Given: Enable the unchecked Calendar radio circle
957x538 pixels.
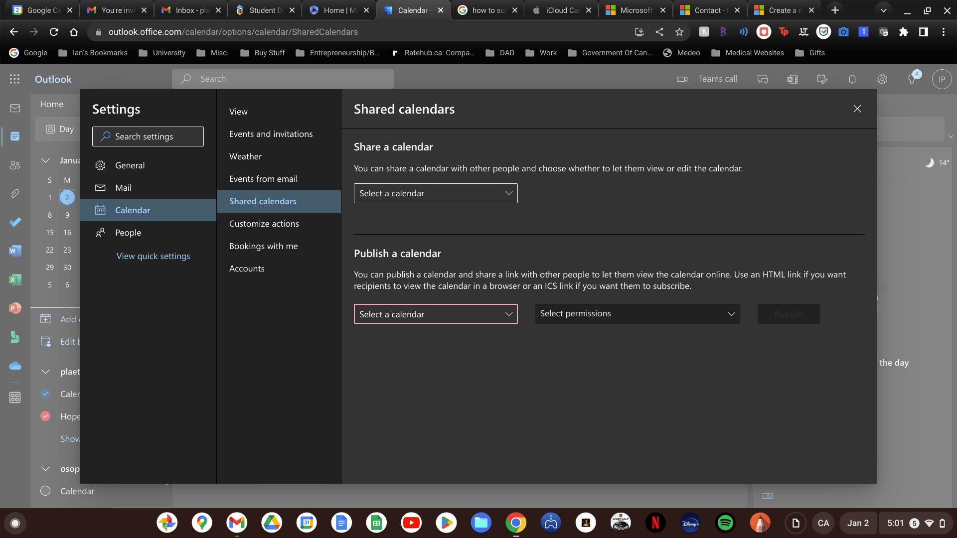Looking at the screenshot, I should (x=45, y=491).
